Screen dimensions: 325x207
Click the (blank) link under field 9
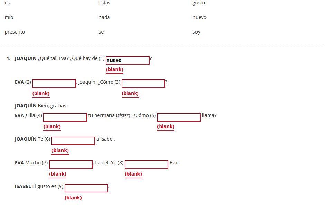click(x=73, y=198)
